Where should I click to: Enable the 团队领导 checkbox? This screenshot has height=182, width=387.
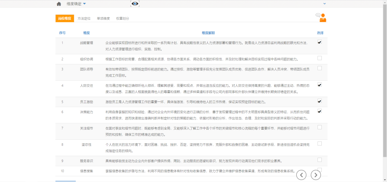[319, 68]
